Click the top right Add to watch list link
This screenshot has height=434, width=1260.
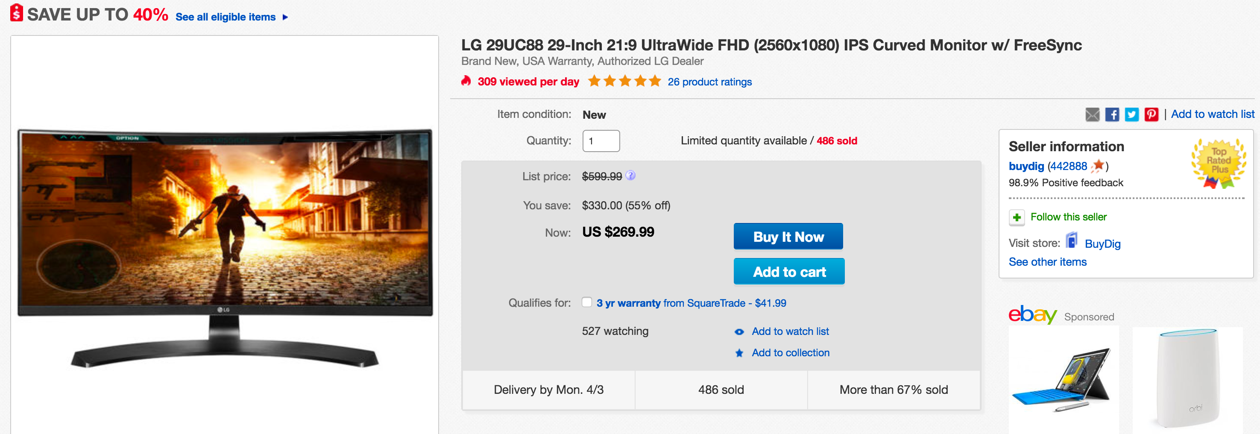(1212, 114)
